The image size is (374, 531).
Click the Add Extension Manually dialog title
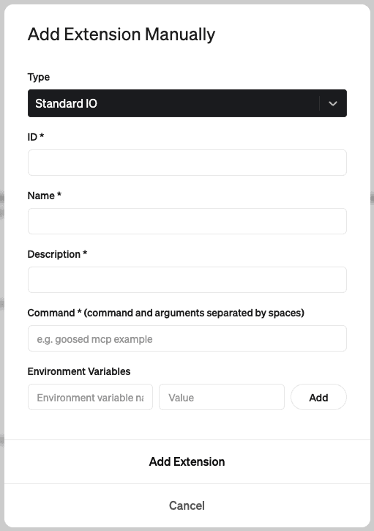pyautogui.click(x=121, y=34)
